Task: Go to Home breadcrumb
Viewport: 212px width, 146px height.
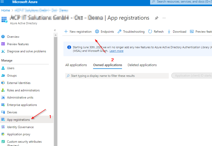Action: point(6,10)
